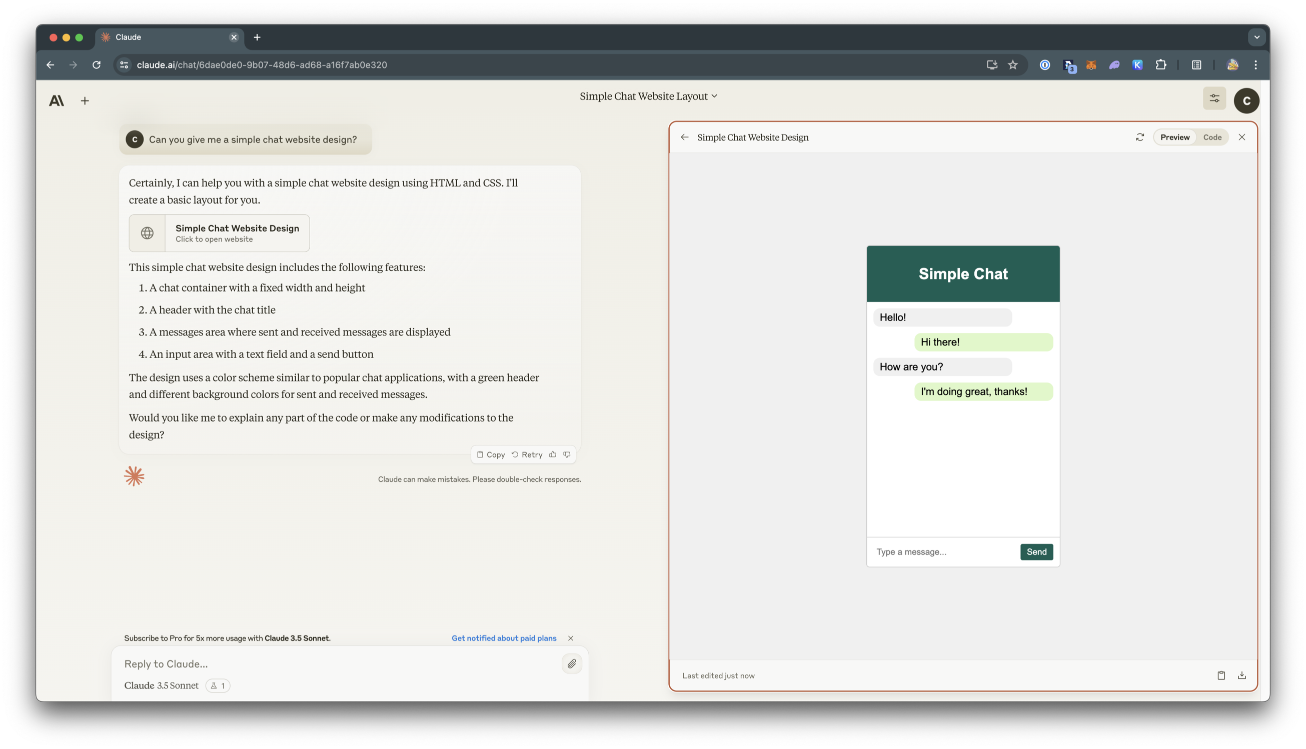Bookmark this page with the star icon
Screen dimensions: 1306x749
coord(1012,65)
